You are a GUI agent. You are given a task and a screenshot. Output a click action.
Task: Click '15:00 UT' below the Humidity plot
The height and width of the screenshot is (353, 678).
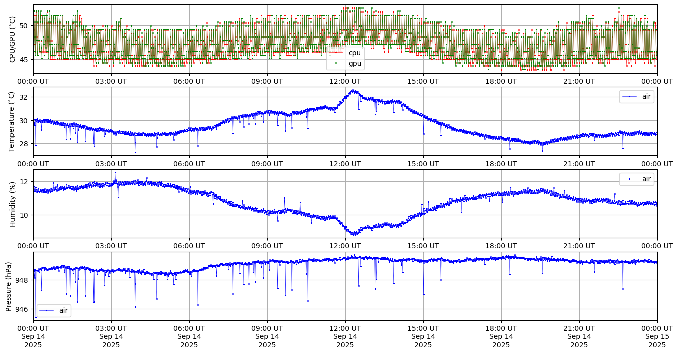423,246
